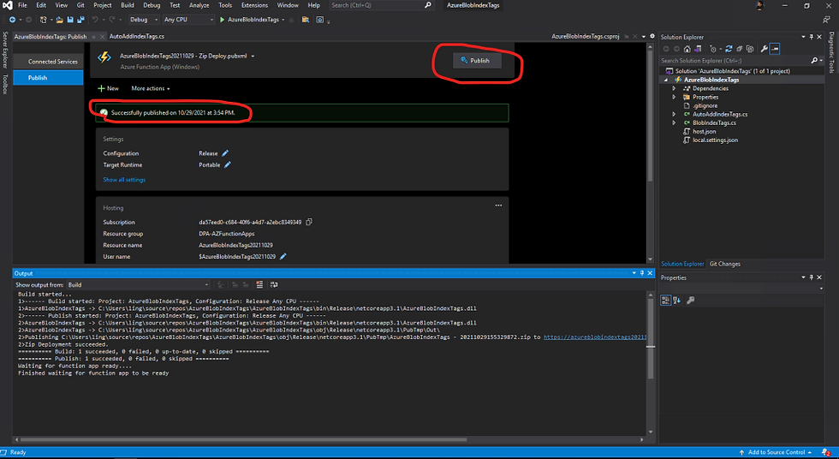Click Show All Files icon

750,49
